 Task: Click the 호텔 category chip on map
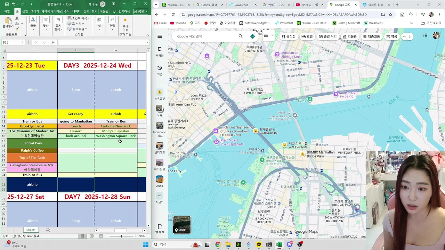pyautogui.click(x=307, y=36)
